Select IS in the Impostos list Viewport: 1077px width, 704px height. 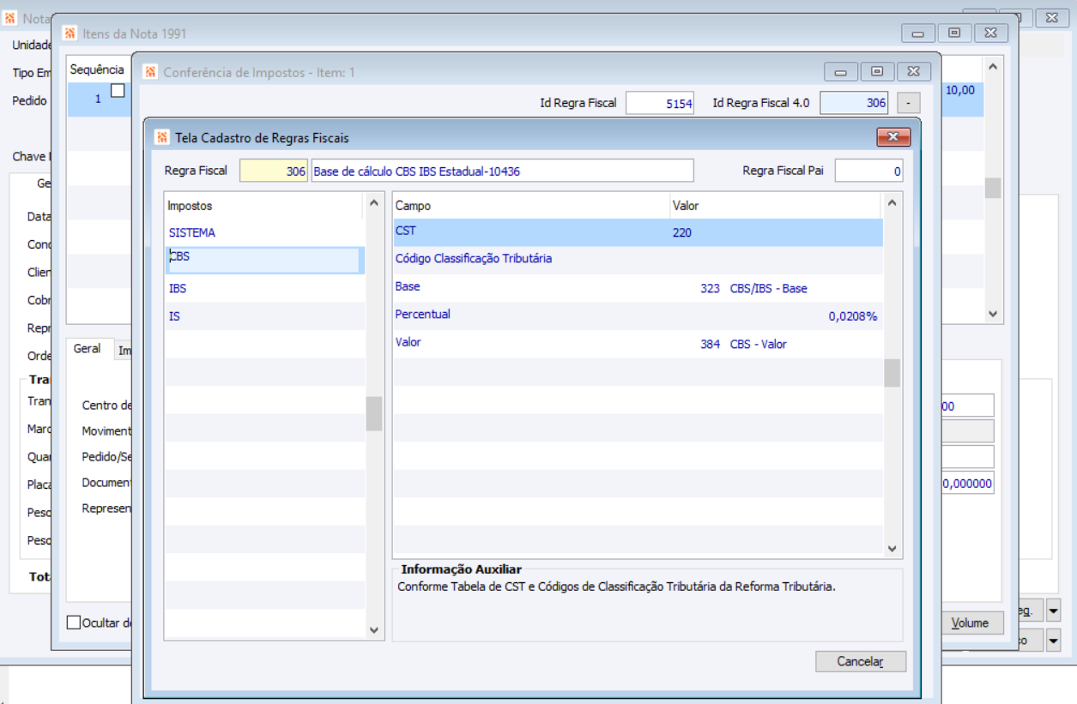(264, 316)
